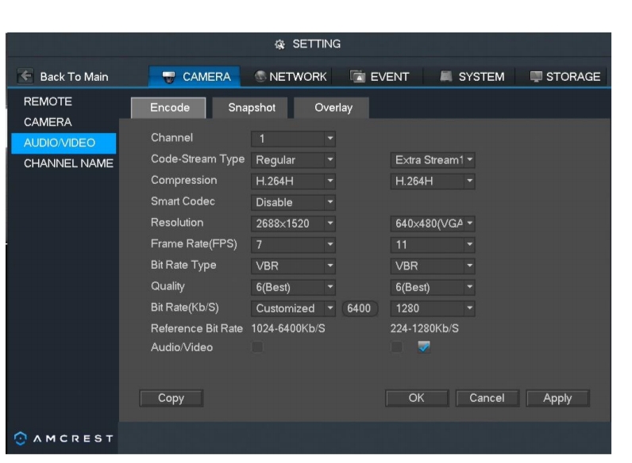Screen dimensions: 632x463
Task: Open main stream Quality 6(Best) dropdown
Action: [293, 287]
